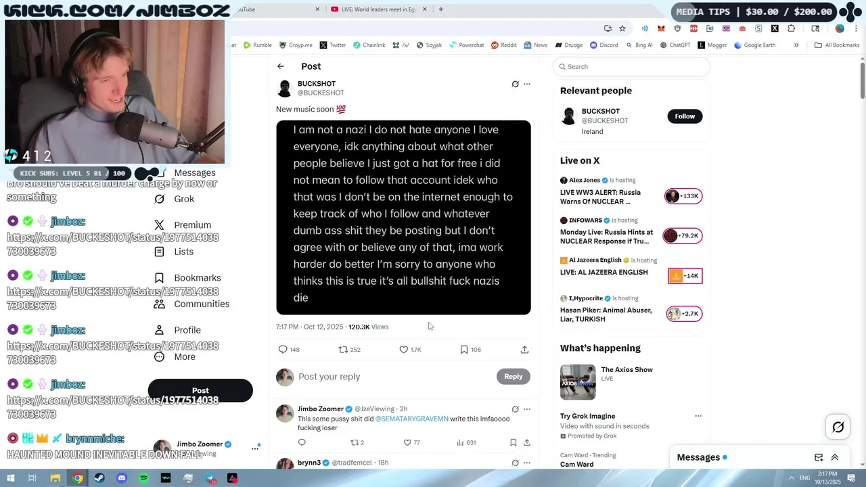
Task: Compose new message icon in Messages bar
Action: pyautogui.click(x=819, y=457)
